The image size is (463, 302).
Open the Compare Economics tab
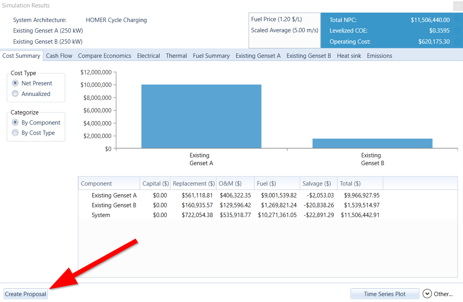pyautogui.click(x=105, y=56)
